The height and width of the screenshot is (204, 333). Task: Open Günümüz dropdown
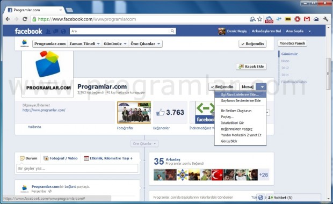[x=115, y=43]
